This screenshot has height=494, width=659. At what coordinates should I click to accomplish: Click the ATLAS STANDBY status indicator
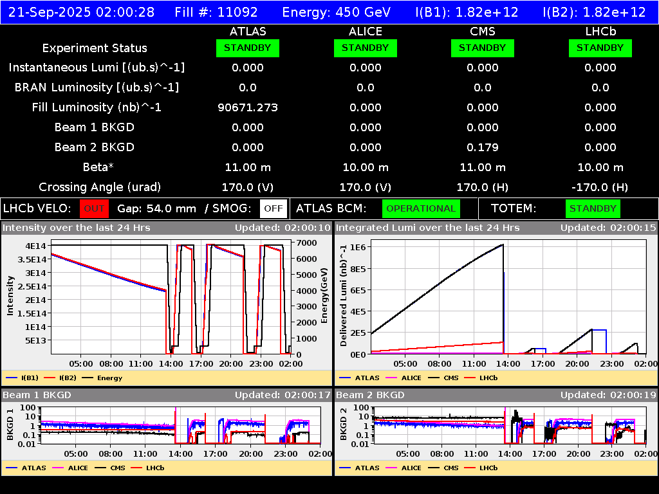(x=247, y=48)
